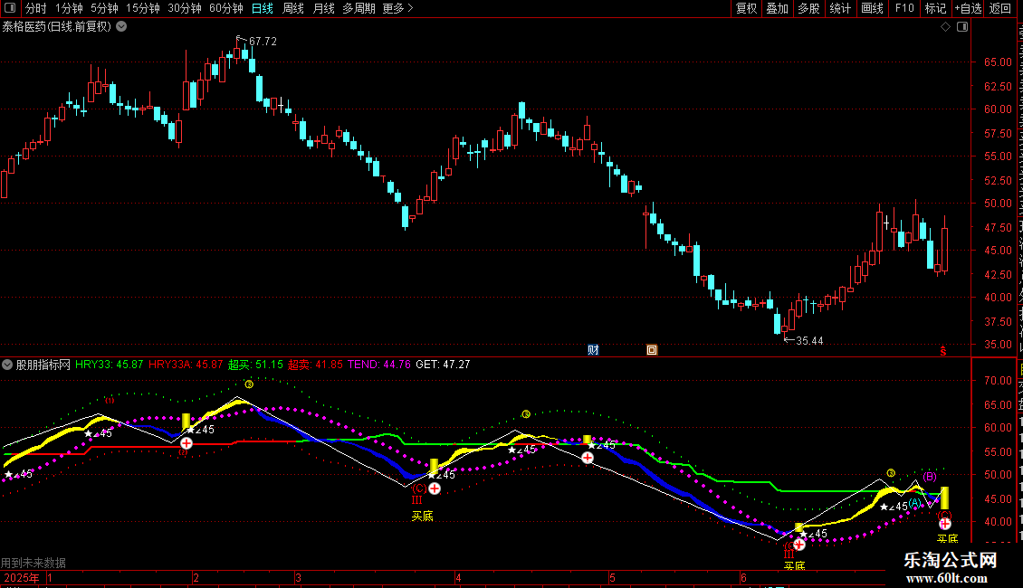Open the 多股 multi-stock view
The width and height of the screenshot is (1023, 588).
tap(808, 8)
